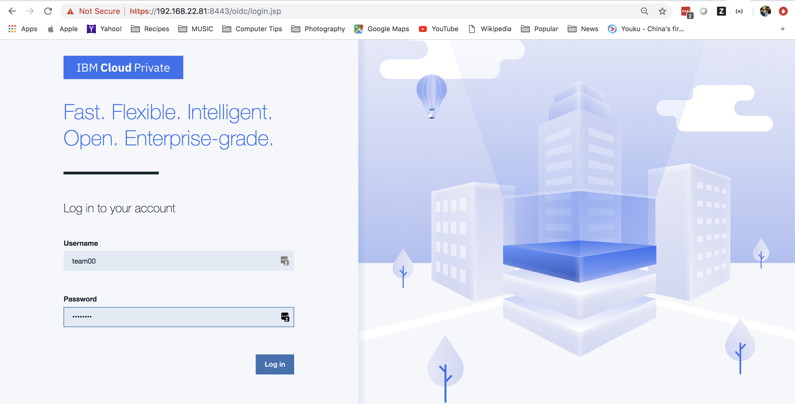Expand the Photography bookmark folder
795x404 pixels.
coord(318,29)
